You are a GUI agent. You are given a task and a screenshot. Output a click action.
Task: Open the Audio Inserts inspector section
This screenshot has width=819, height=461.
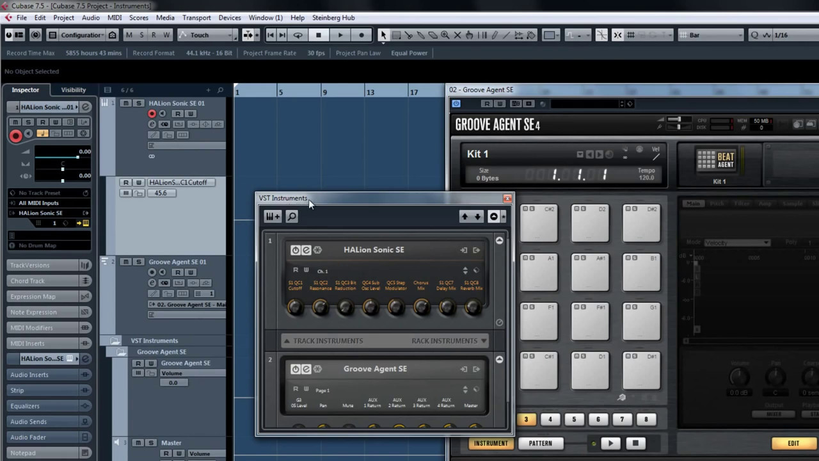[x=49, y=375]
